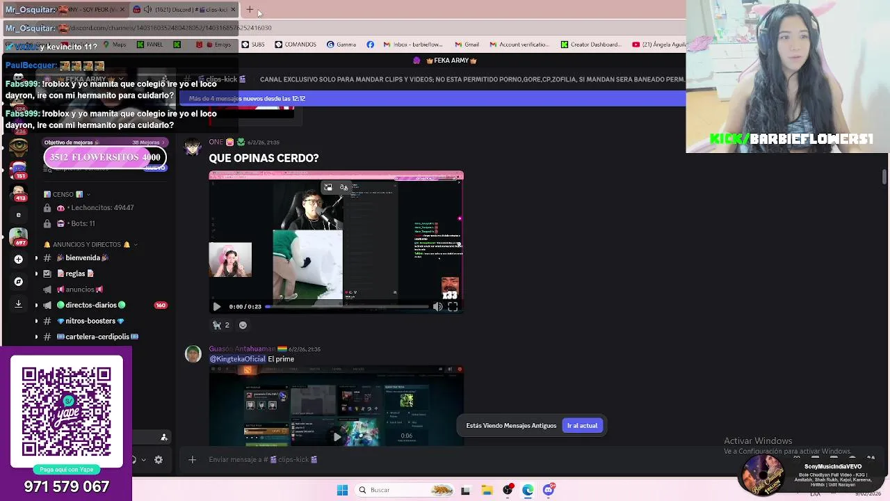
Task: Click the new messages since 12:12 banner
Action: pos(431,99)
